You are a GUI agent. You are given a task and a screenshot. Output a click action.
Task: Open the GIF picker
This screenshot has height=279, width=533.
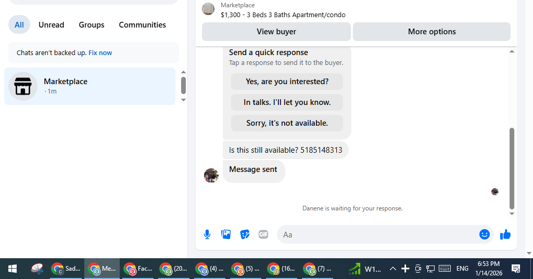click(263, 234)
